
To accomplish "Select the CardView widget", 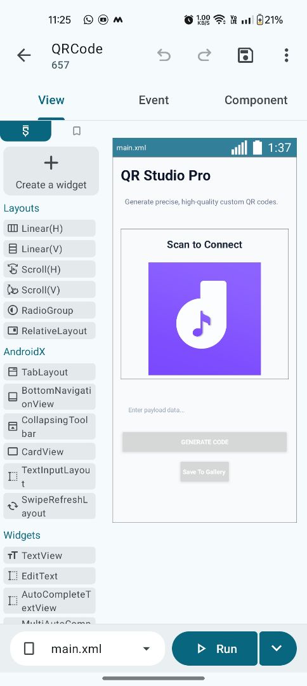I will tap(49, 452).
